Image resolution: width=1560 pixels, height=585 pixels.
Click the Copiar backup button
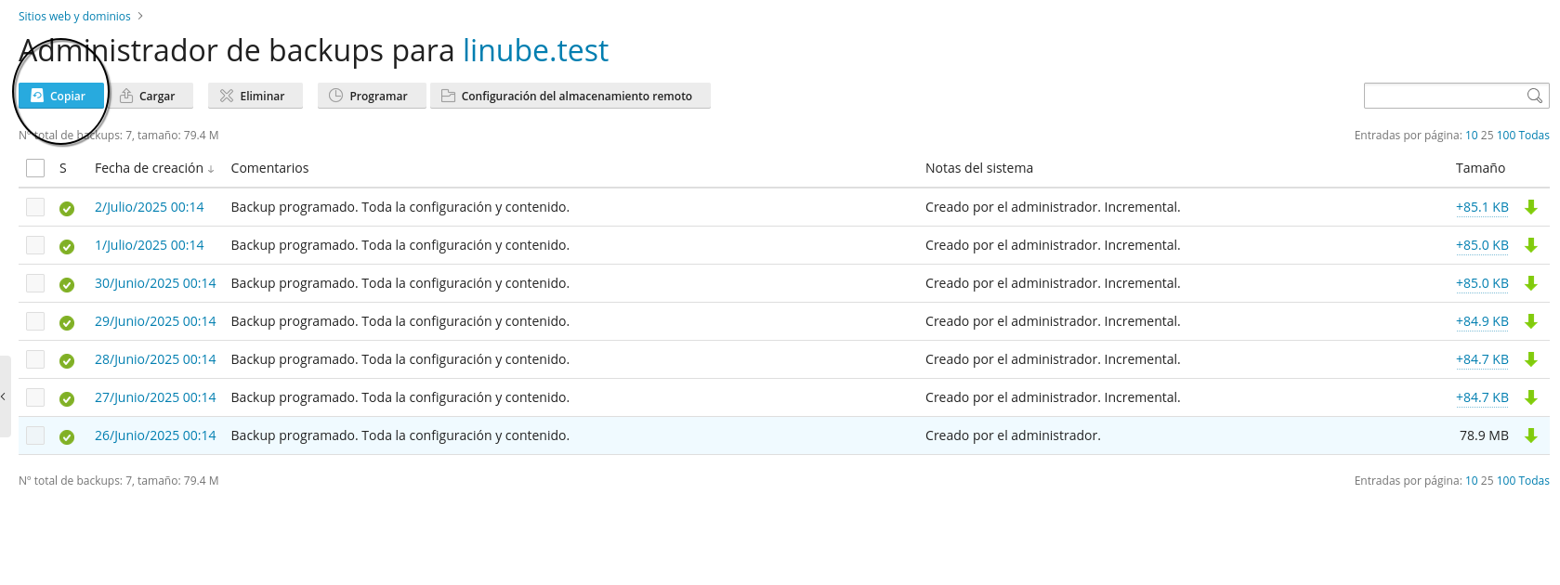pyautogui.click(x=61, y=96)
